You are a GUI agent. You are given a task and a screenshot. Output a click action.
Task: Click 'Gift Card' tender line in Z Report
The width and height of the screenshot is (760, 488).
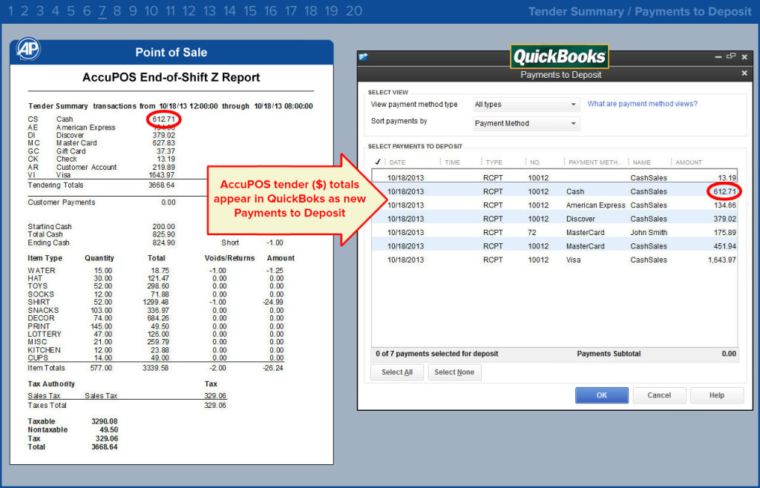tap(71, 151)
